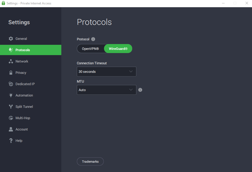Click the Settings sidebar heading

pyautogui.click(x=19, y=22)
